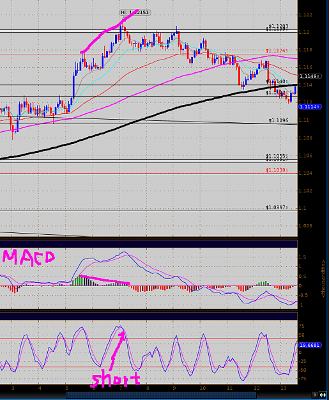
Task: Click the $1.1140 price level label
Action: [277, 81]
